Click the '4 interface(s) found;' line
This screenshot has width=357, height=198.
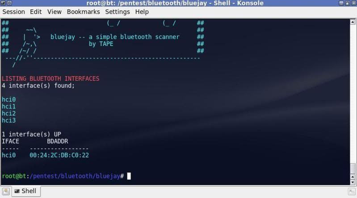point(38,86)
